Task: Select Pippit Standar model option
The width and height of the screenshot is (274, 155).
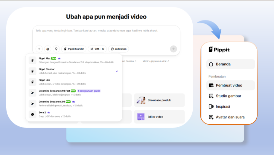Action: click(74, 71)
